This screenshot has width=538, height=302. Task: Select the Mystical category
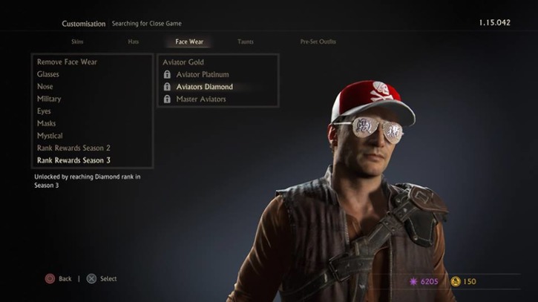point(50,136)
